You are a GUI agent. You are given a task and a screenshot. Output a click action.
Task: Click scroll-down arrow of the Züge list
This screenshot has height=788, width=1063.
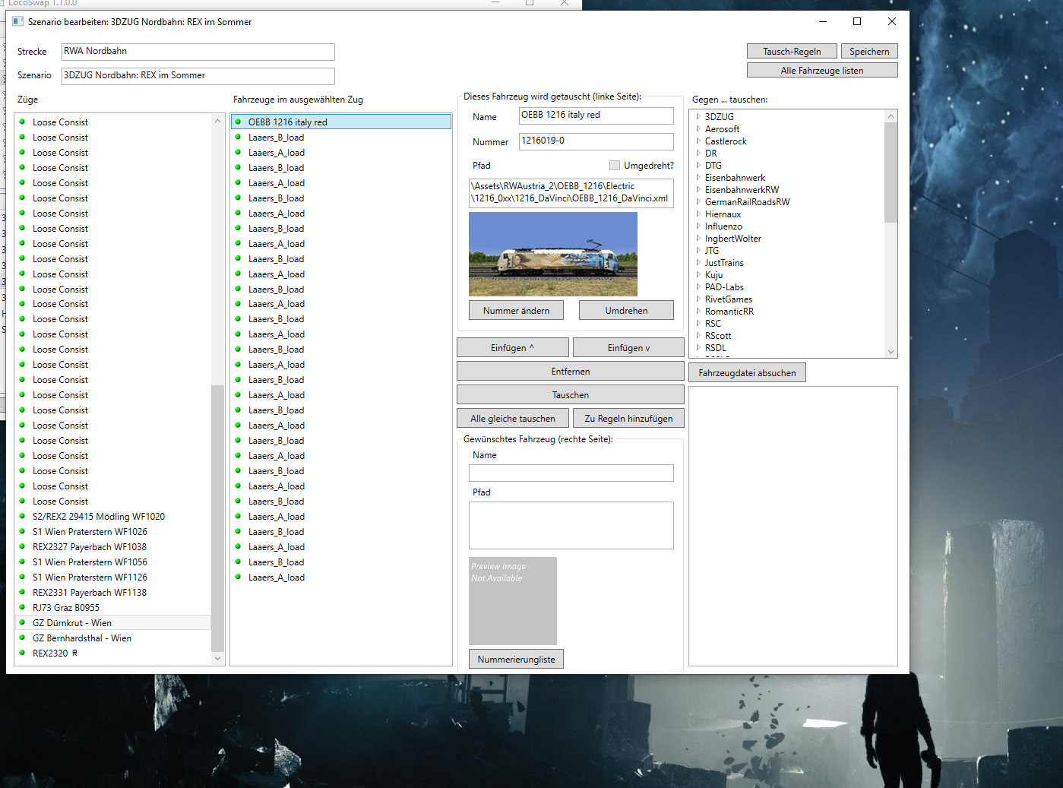[x=218, y=658]
